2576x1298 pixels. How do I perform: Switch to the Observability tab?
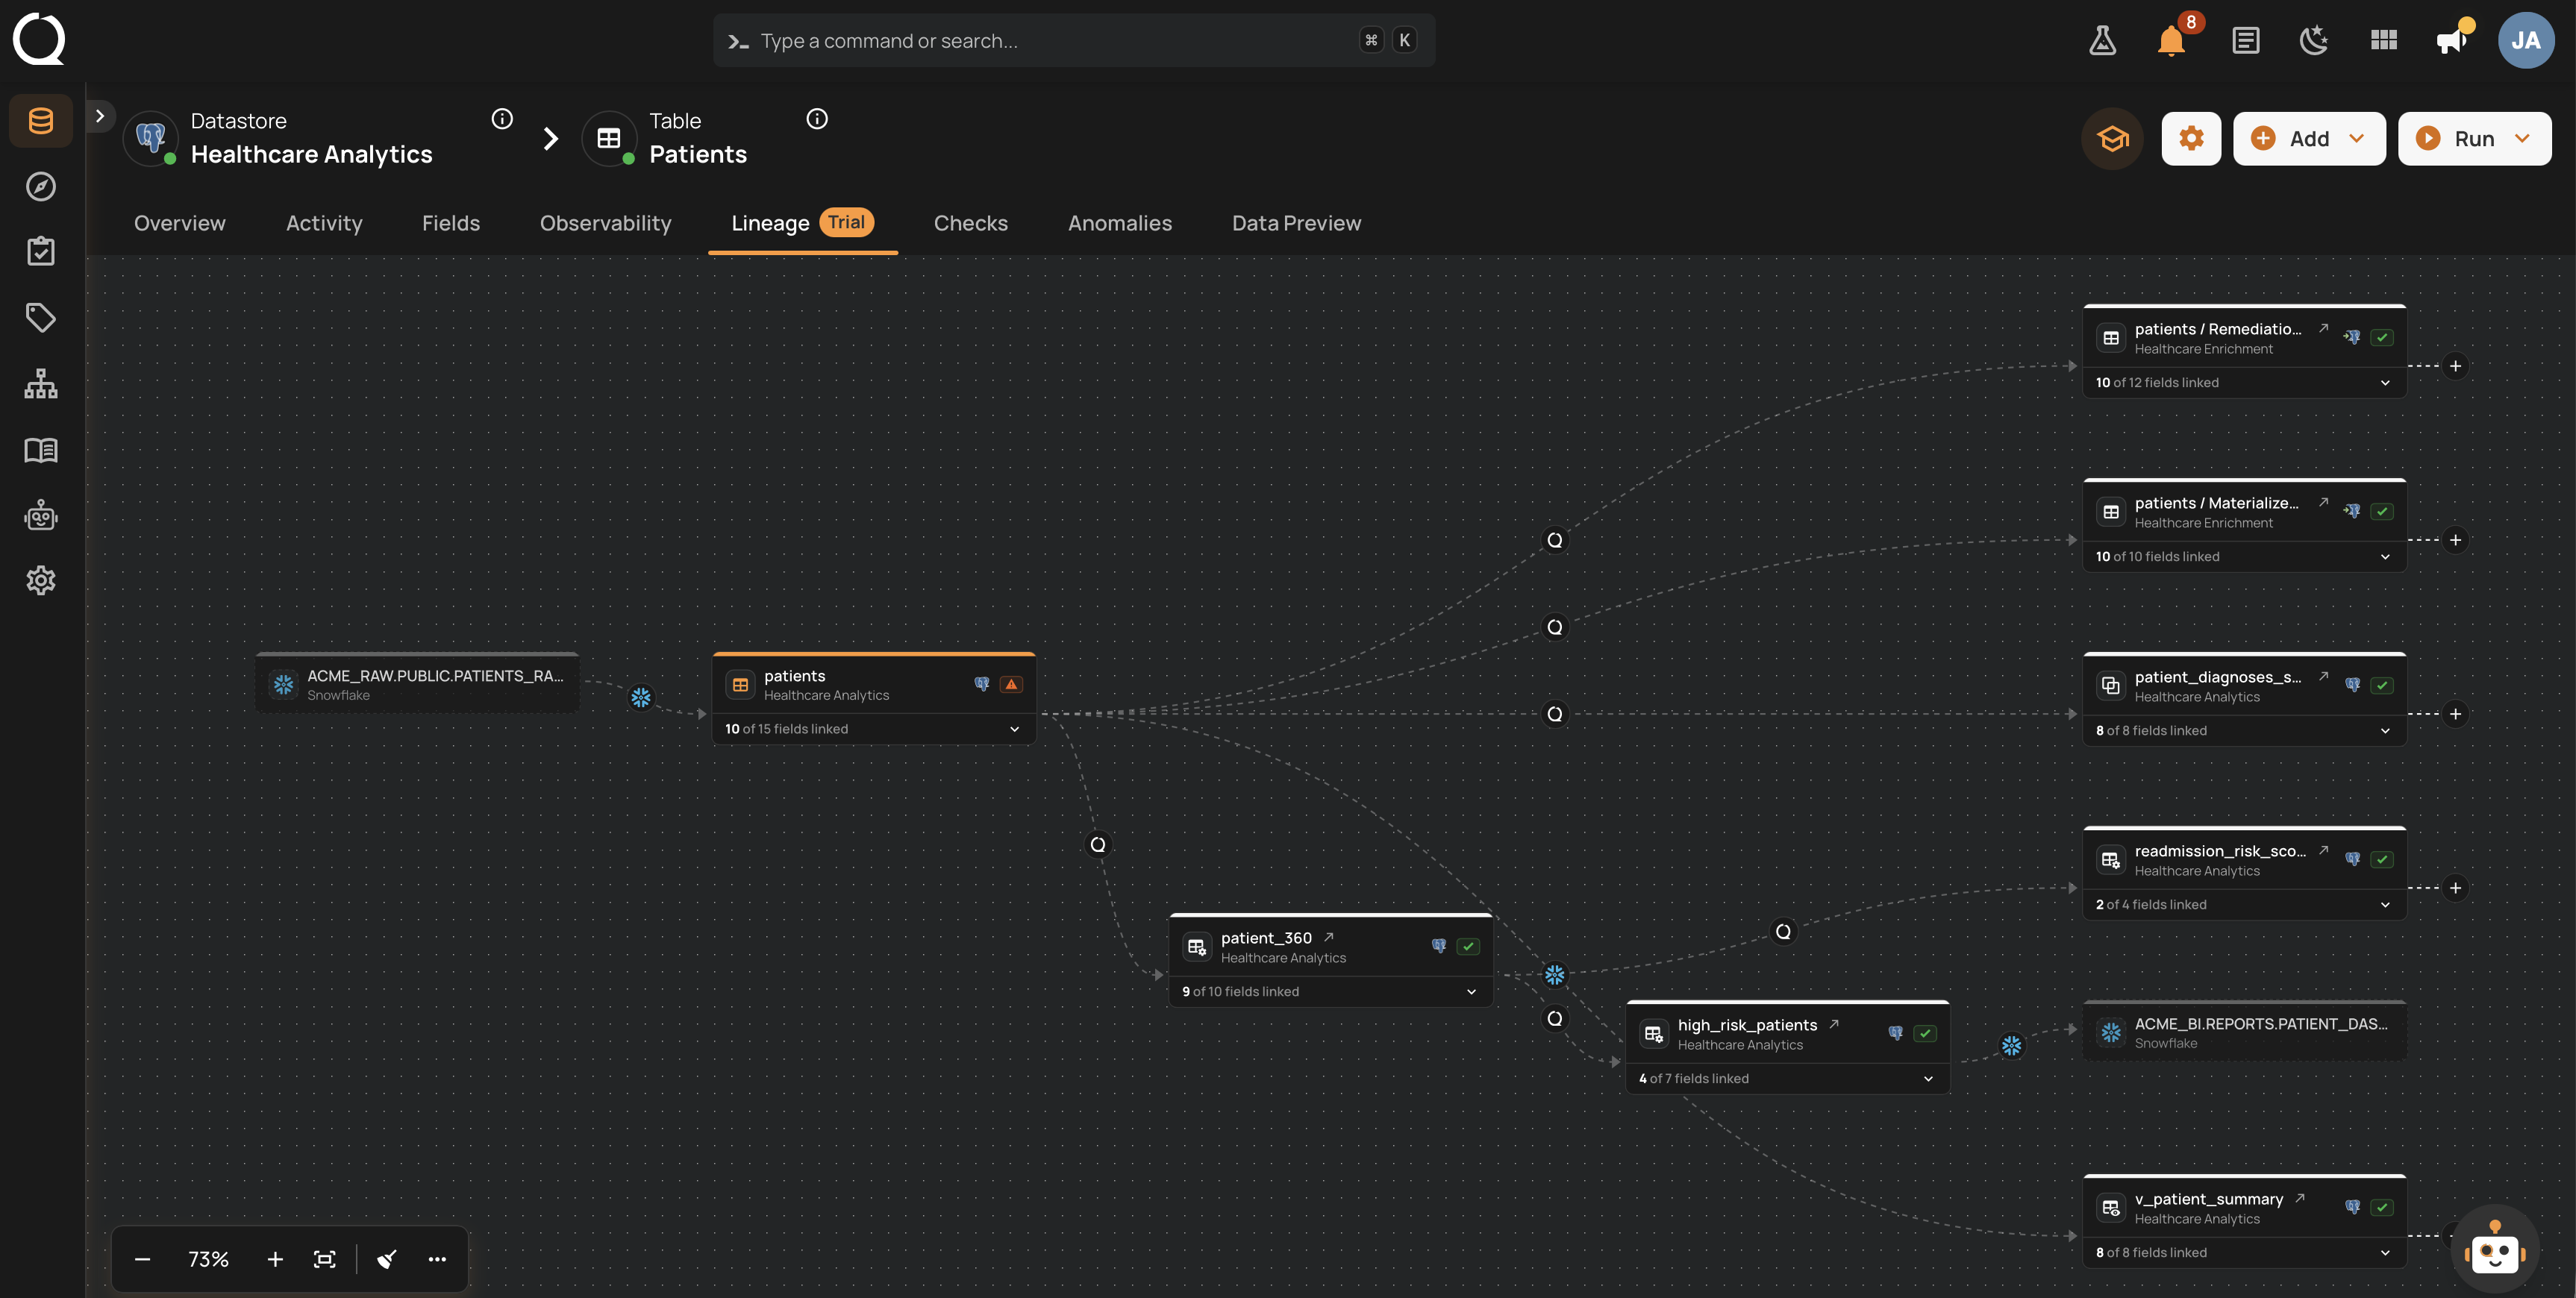tap(605, 224)
